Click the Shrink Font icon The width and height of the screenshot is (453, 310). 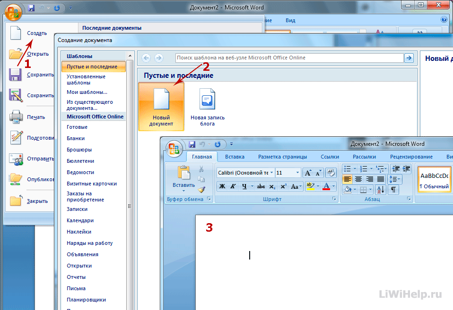click(318, 173)
